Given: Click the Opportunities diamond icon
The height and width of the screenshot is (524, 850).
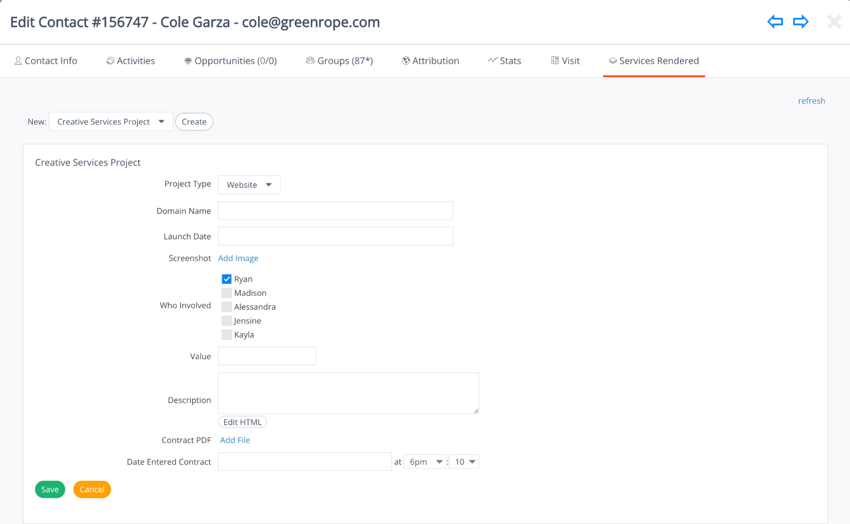Looking at the screenshot, I should [x=188, y=61].
